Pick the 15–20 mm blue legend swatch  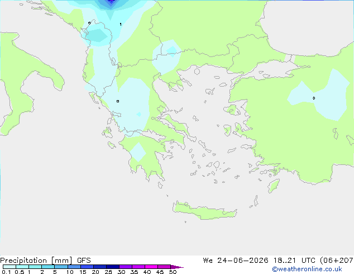[x=87, y=267]
